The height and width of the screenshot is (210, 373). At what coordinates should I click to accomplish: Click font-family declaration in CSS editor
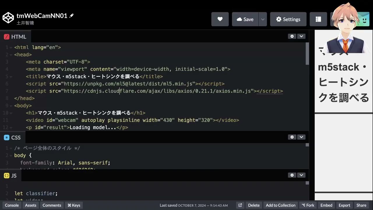point(65,163)
